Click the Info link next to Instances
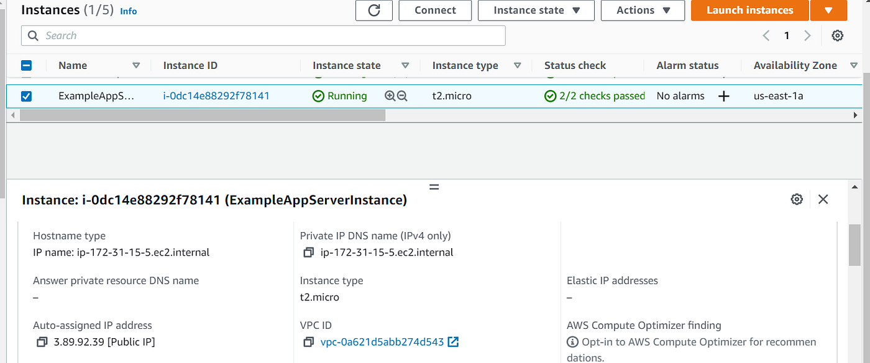The height and width of the screenshot is (363, 870). [x=128, y=11]
